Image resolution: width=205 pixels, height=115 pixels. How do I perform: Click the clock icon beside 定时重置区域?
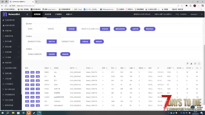tap(3, 95)
